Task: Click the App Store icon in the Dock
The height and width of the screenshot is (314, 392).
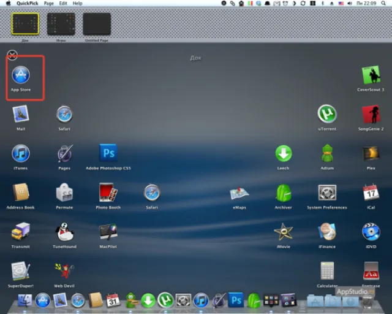Action: pyautogui.click(x=42, y=301)
